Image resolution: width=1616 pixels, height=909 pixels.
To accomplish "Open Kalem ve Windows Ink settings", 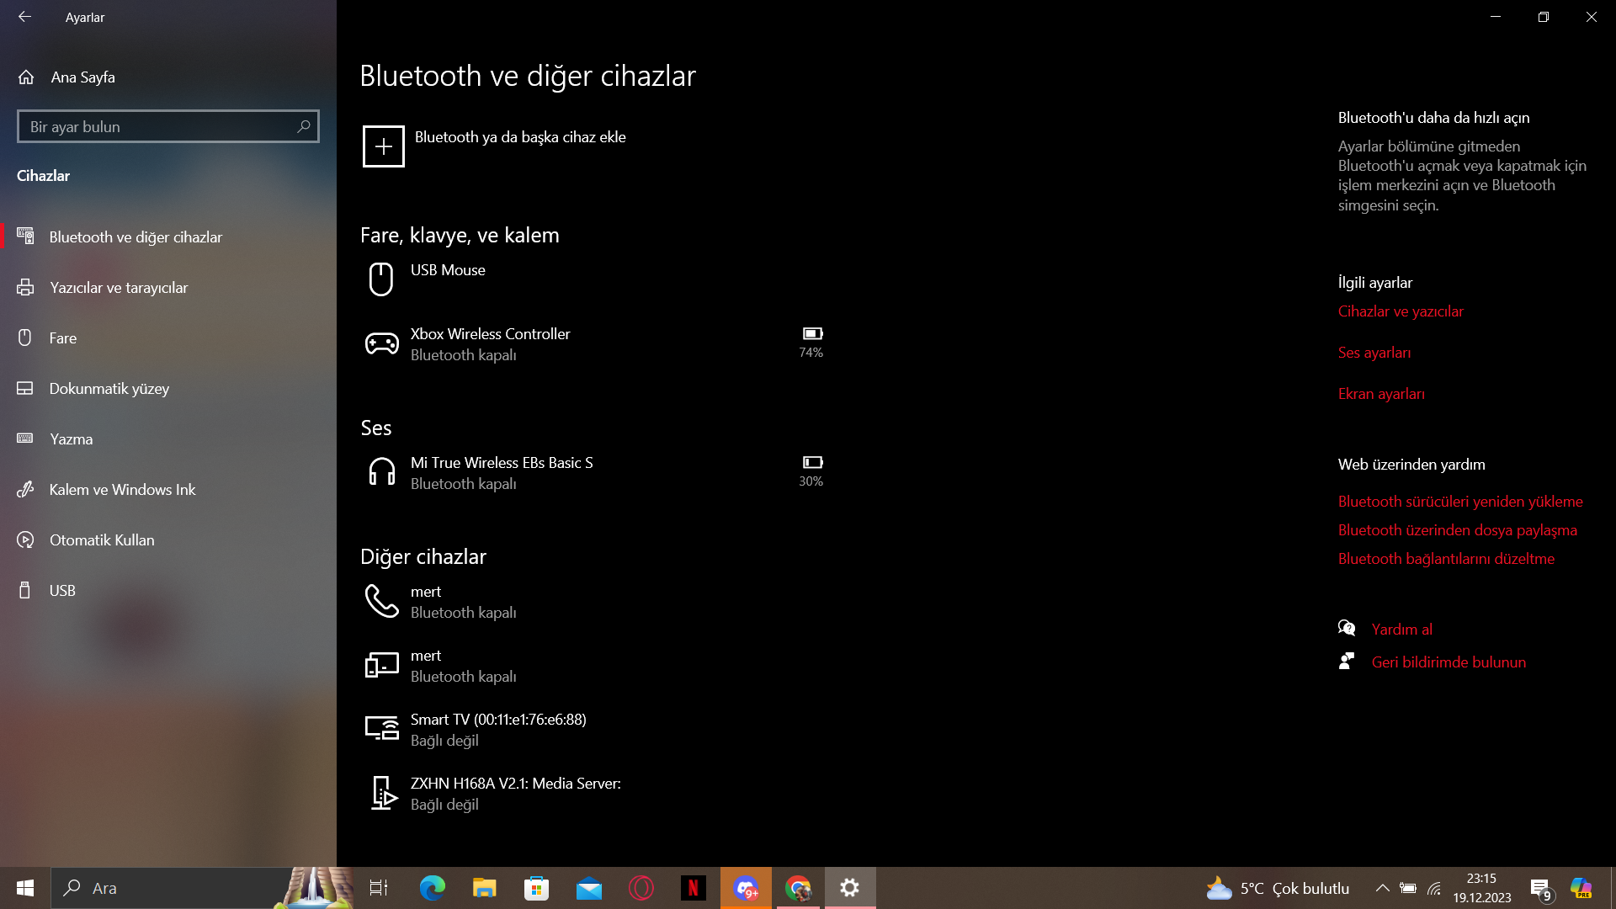I will point(122,490).
